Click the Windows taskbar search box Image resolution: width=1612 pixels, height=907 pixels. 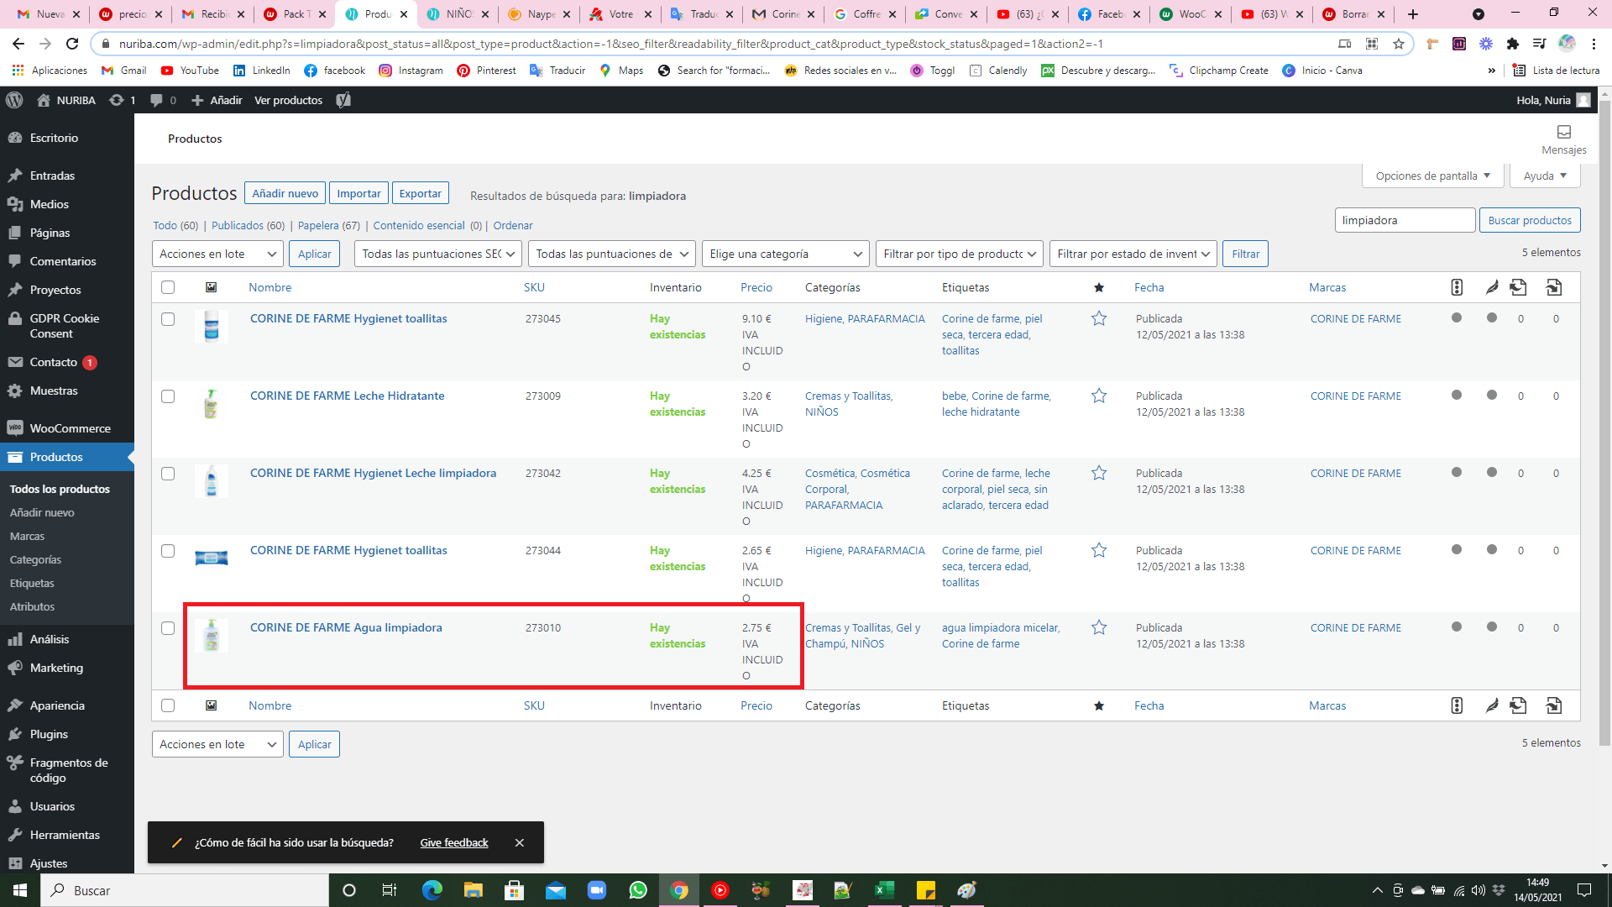(x=185, y=890)
